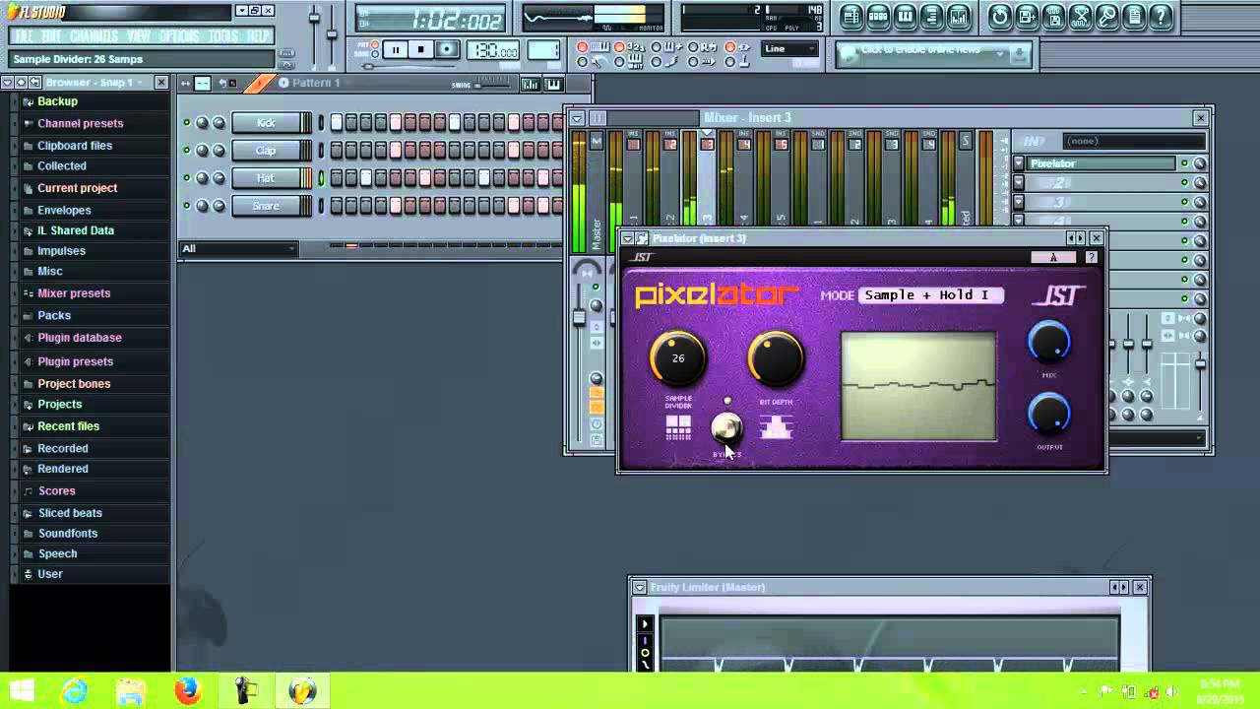Open the All channel filter dropdown

pos(239,249)
